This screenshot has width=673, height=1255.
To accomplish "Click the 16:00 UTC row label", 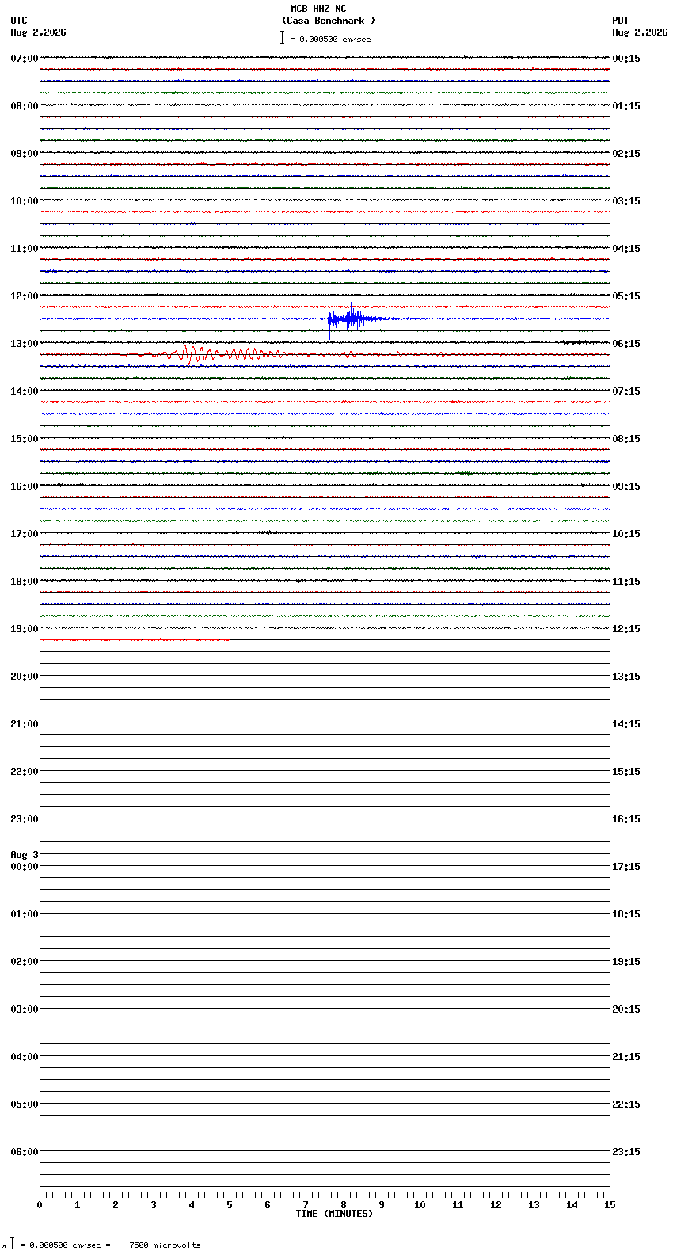I will pyautogui.click(x=25, y=486).
